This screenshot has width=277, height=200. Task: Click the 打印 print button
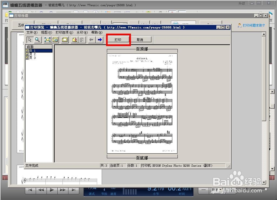118,40
